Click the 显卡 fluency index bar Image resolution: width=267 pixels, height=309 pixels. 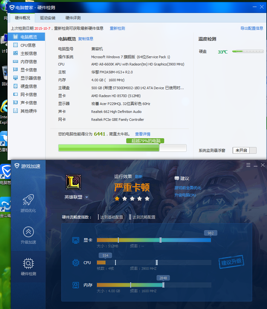154,240
